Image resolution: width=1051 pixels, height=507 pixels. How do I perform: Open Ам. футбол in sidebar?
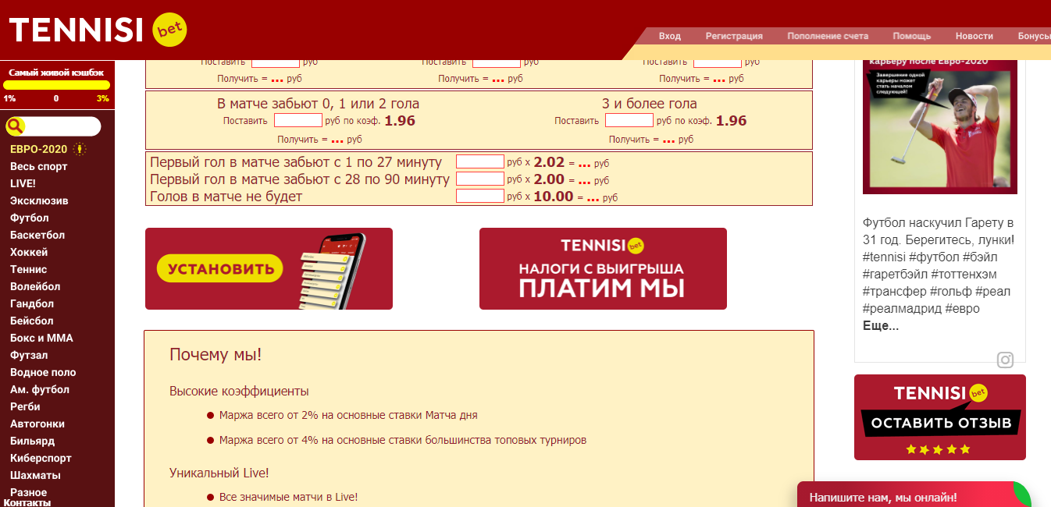40,389
